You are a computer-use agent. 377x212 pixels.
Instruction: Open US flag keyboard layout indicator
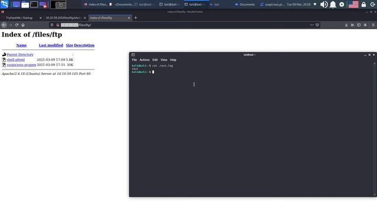[x=353, y=4]
